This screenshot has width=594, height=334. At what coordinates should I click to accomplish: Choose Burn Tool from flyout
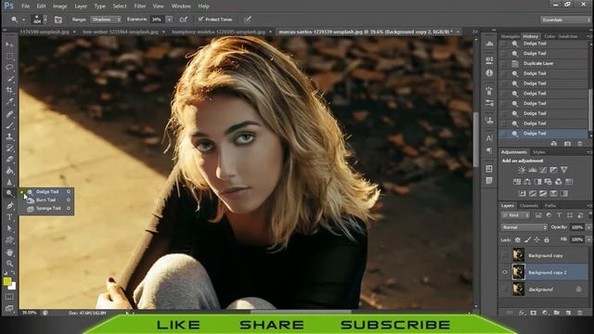(46, 200)
